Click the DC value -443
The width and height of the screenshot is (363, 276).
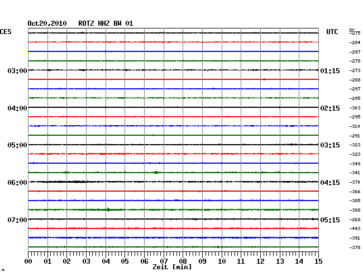(355, 229)
